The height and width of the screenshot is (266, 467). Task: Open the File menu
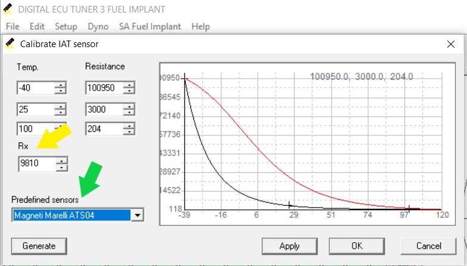(x=13, y=26)
